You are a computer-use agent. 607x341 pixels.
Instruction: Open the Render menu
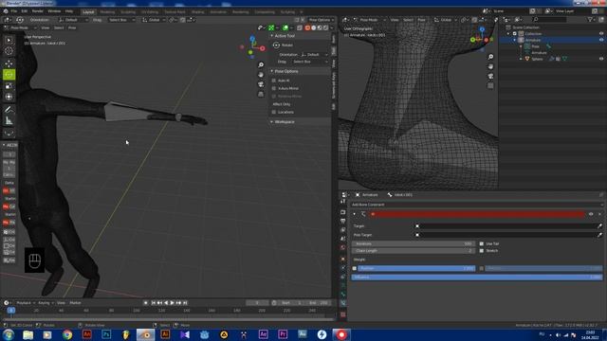click(x=38, y=11)
